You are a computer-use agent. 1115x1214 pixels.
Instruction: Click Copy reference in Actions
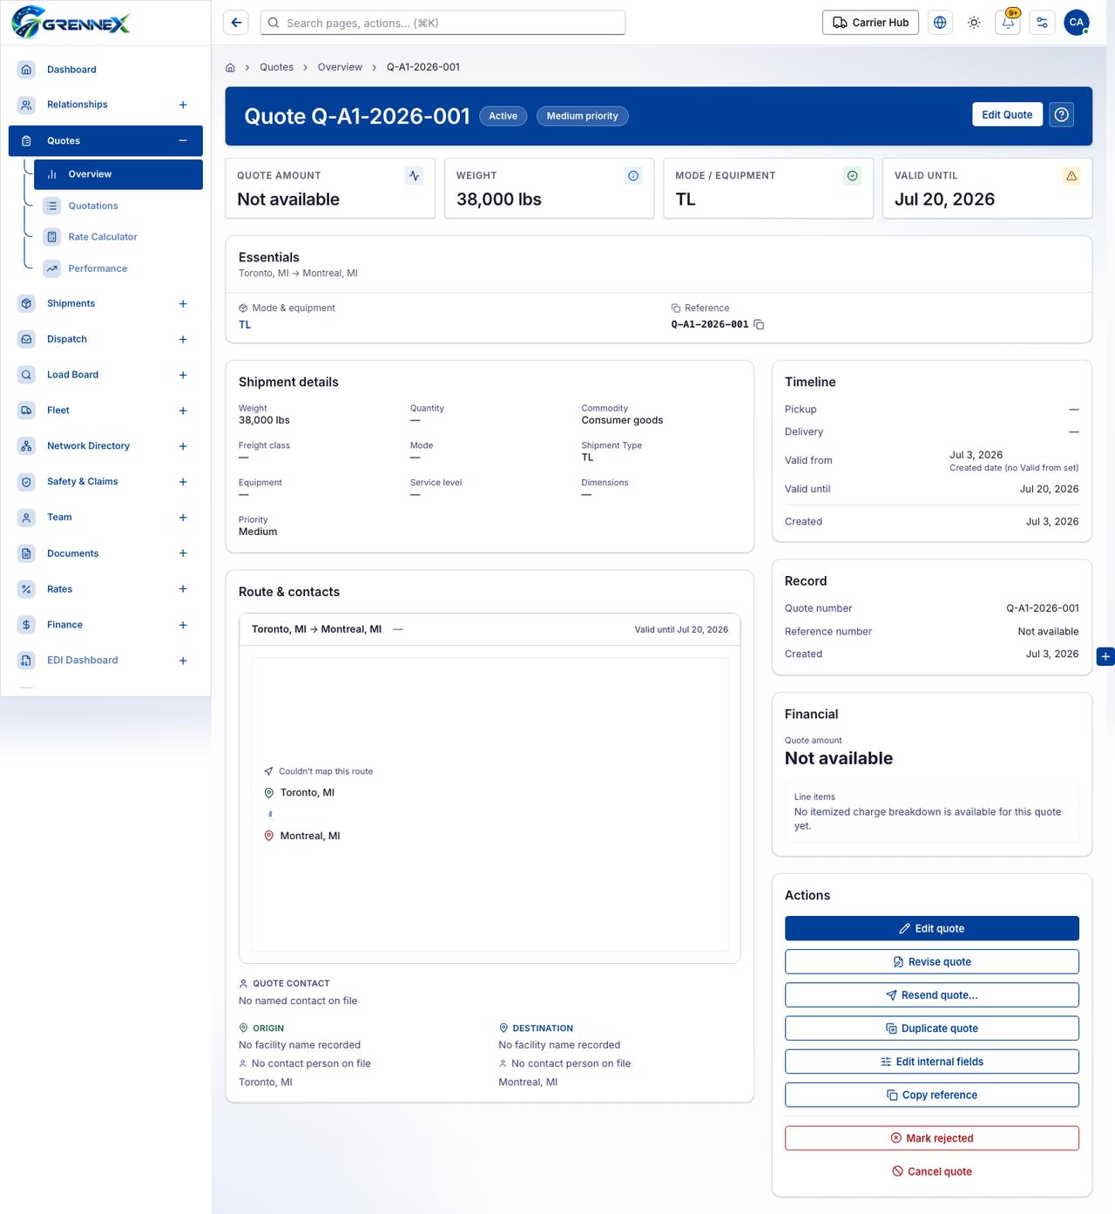point(932,1095)
